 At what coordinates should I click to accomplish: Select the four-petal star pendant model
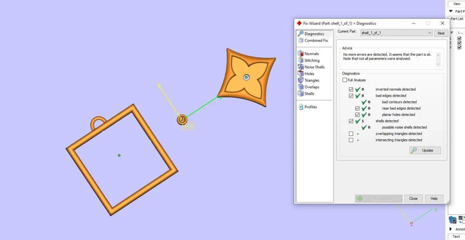coord(246,77)
